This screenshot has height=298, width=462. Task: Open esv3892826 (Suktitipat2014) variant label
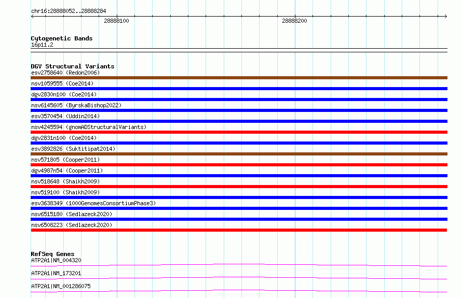coord(73,149)
